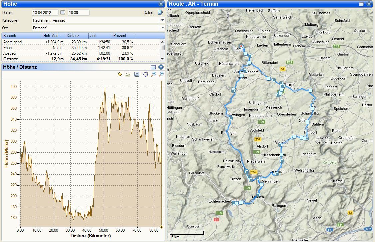Click the Daten calculator icon

(x=160, y=12)
